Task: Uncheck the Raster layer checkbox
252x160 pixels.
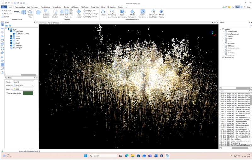Action: 11,36
